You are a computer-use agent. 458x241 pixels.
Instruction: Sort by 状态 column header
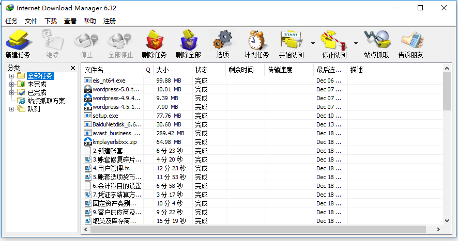[x=209, y=70]
